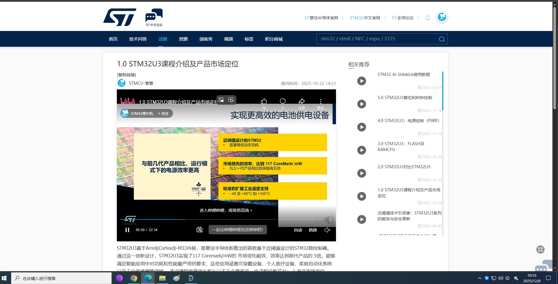The width and height of the screenshot is (558, 284).
Task: Click 进入哔哩哔哩，观看更高清 link
Action: click(x=226, y=210)
